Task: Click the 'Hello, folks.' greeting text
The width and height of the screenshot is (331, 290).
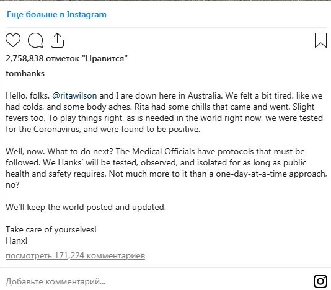Action: pos(27,95)
